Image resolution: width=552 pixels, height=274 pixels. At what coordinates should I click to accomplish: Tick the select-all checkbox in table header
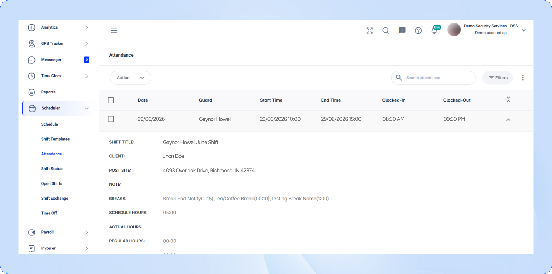pyautogui.click(x=111, y=100)
